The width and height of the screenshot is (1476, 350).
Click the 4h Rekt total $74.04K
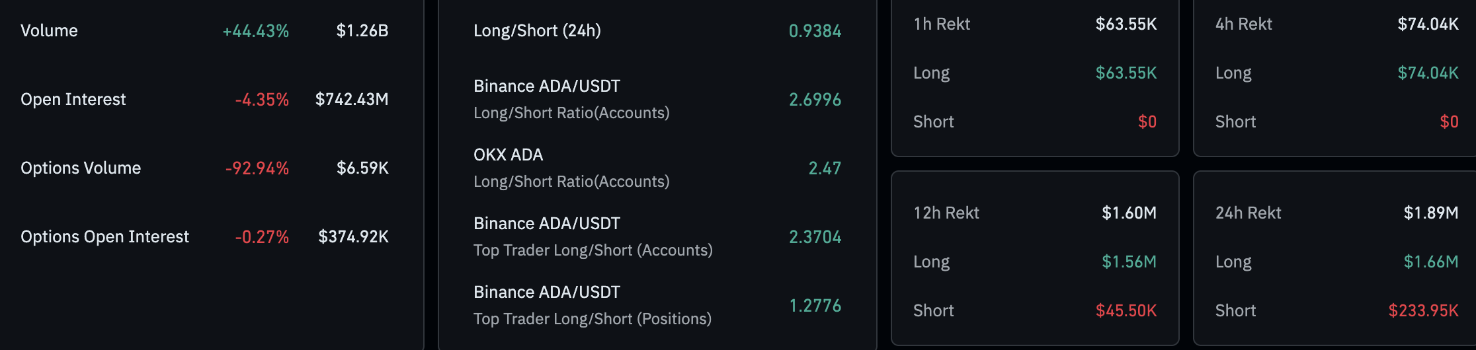click(1428, 24)
